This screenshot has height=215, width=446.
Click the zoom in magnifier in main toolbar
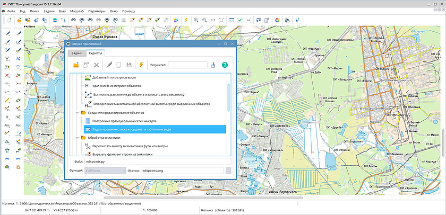[196, 20]
